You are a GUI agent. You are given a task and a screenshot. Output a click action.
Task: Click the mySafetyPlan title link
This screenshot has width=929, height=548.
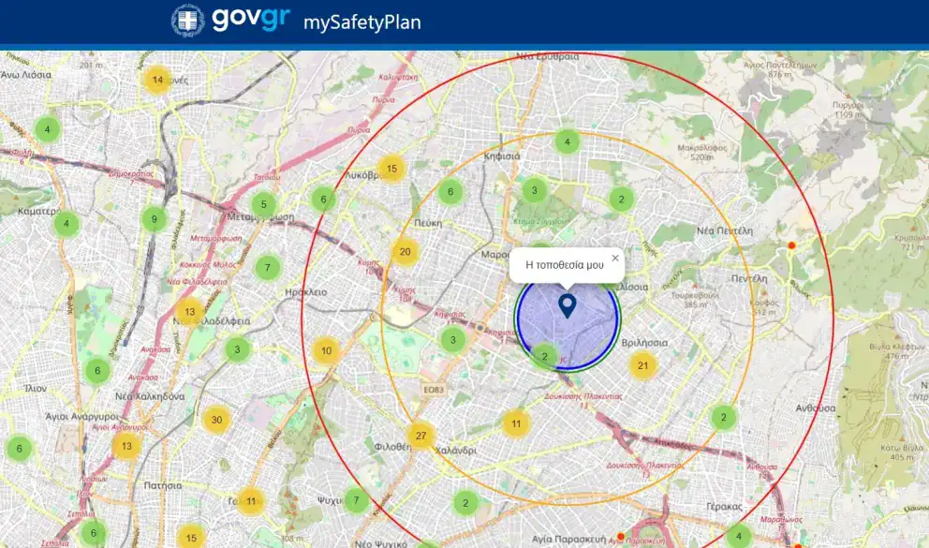(361, 22)
